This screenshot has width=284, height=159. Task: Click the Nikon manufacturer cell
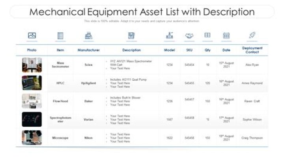point(89,138)
